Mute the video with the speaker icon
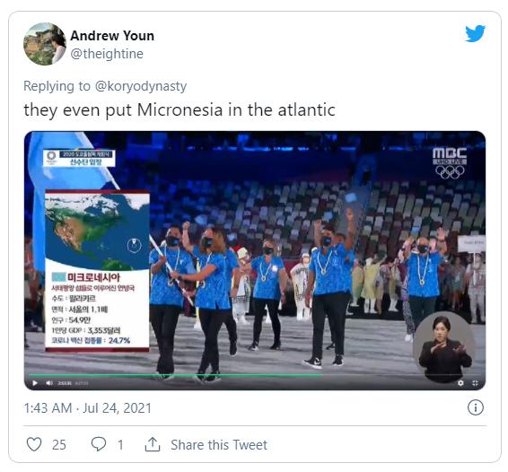The image size is (508, 472). [49, 383]
